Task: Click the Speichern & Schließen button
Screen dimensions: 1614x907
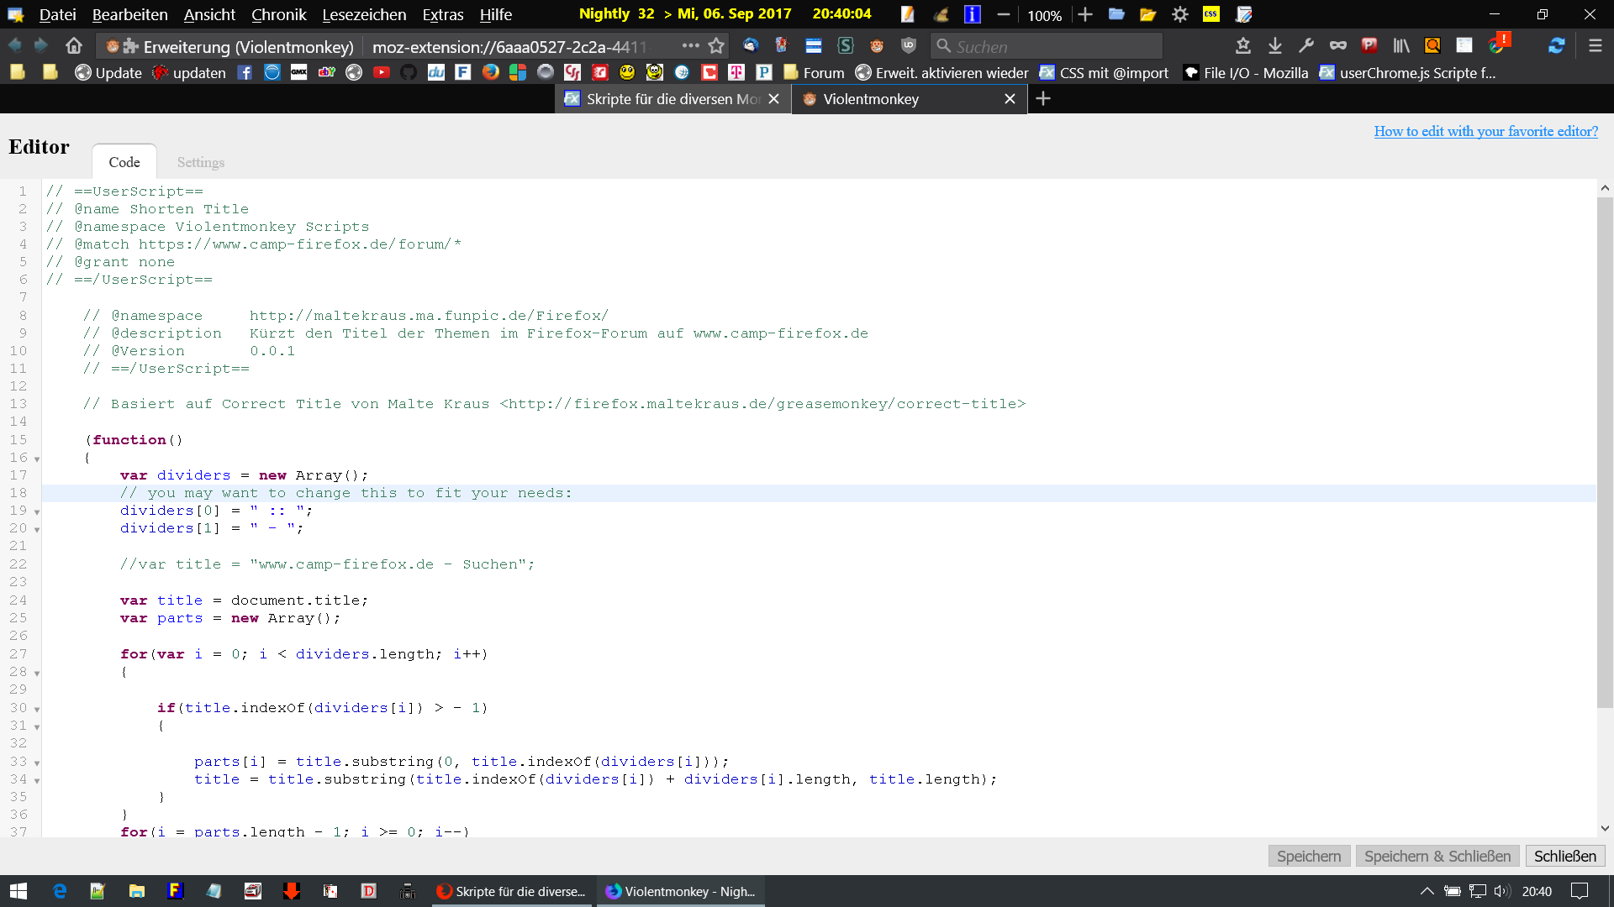Action: coord(1437,856)
